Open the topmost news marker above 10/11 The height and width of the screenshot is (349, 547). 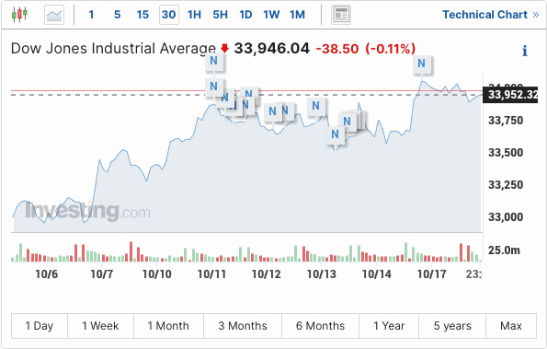214,61
